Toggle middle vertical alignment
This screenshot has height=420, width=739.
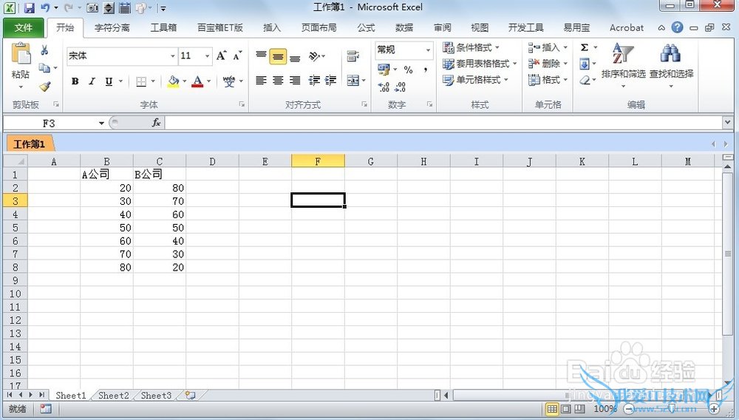(x=278, y=56)
